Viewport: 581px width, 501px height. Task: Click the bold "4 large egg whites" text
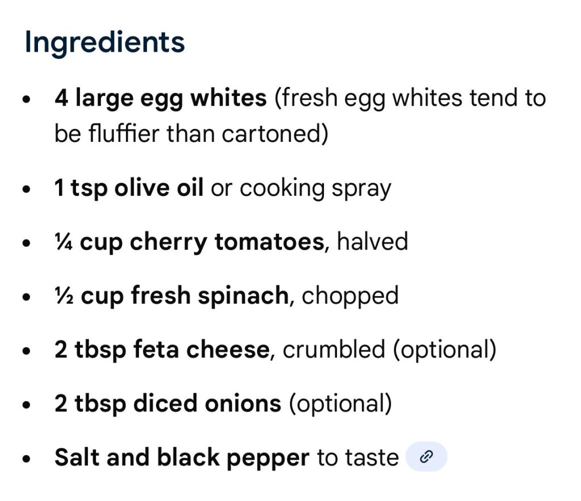click(161, 99)
